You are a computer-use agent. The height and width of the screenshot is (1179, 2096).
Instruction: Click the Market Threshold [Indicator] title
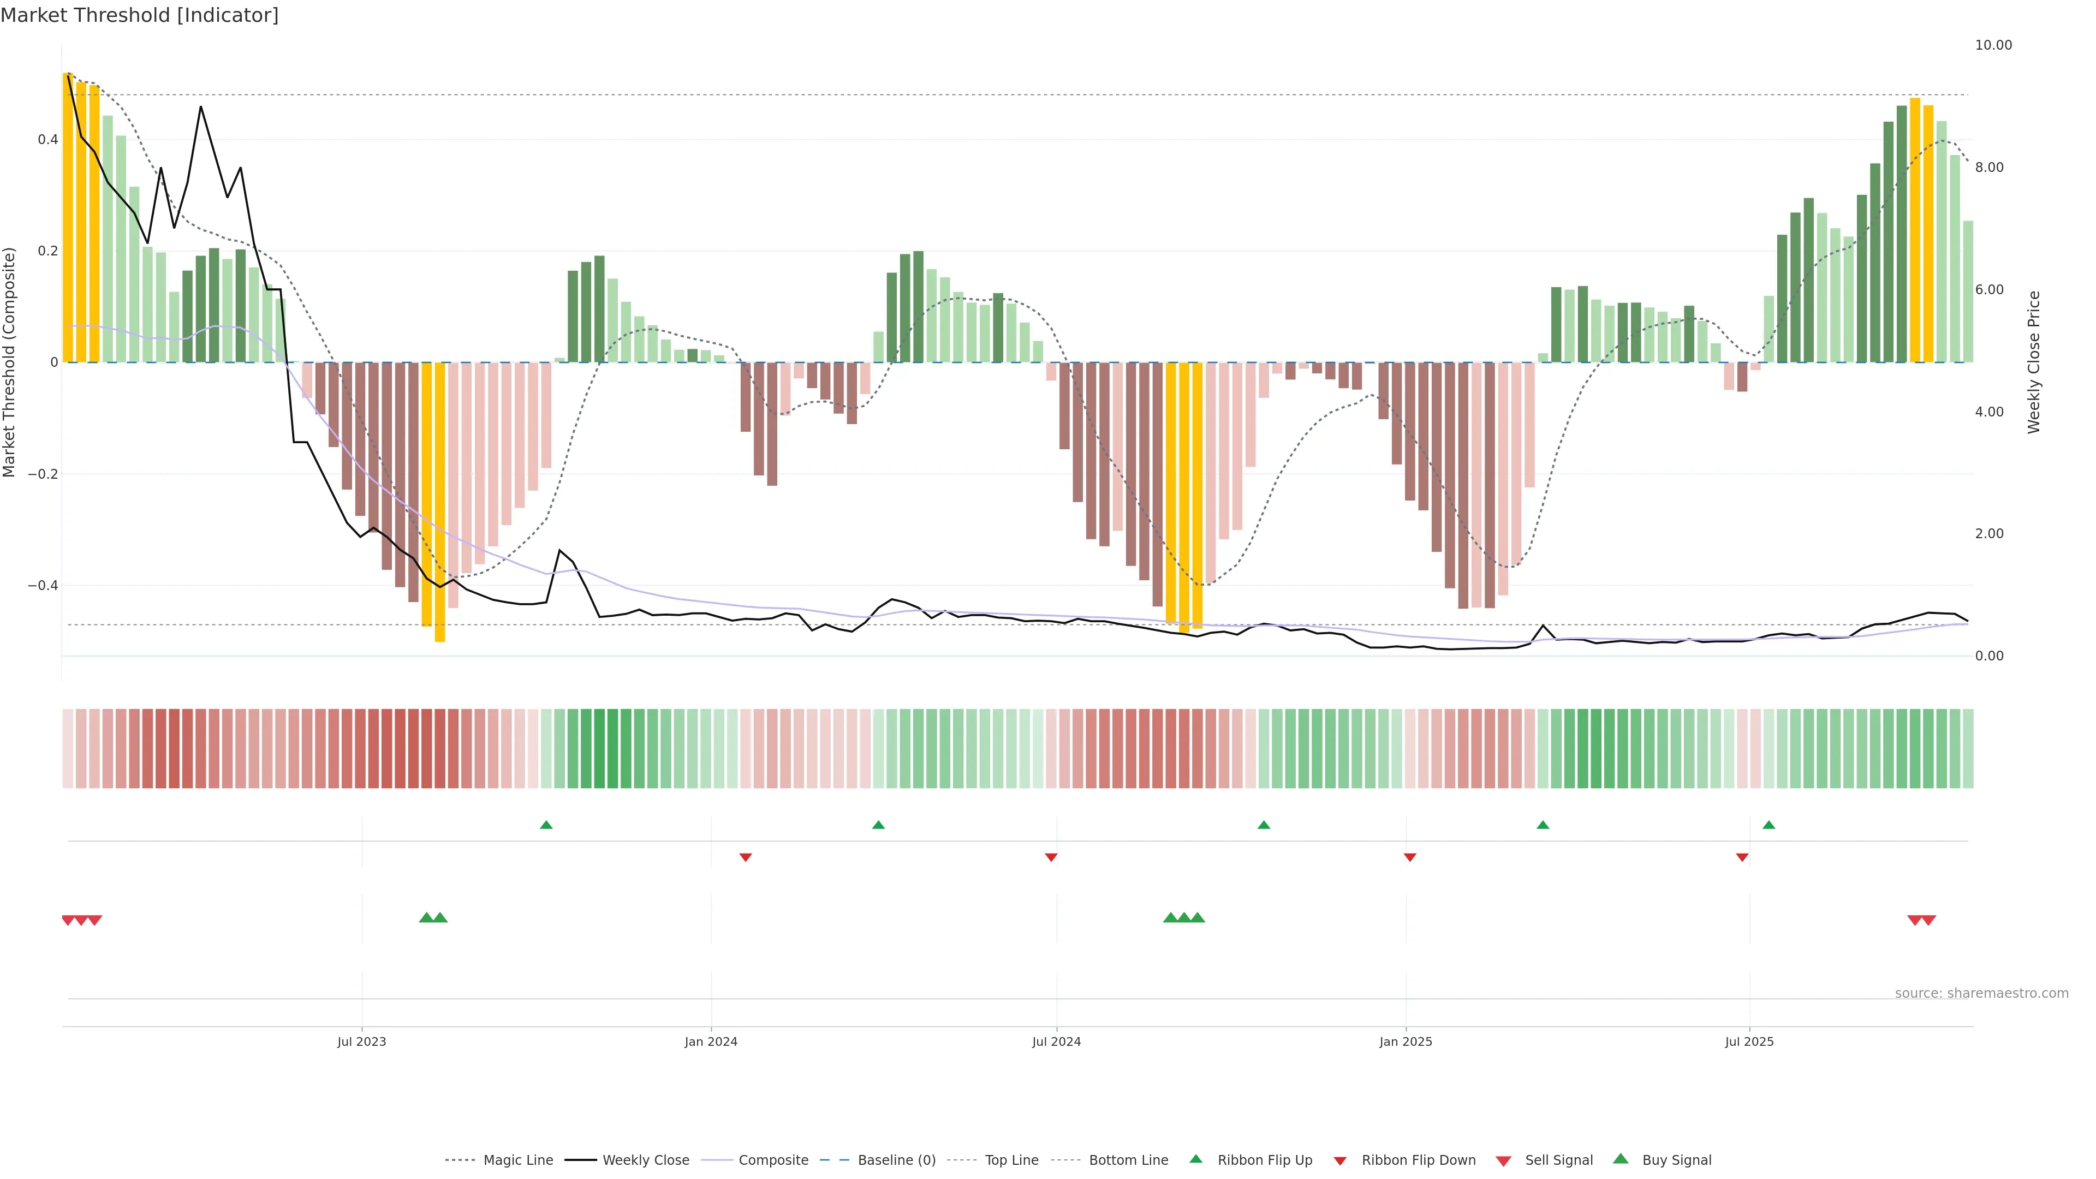139,15
